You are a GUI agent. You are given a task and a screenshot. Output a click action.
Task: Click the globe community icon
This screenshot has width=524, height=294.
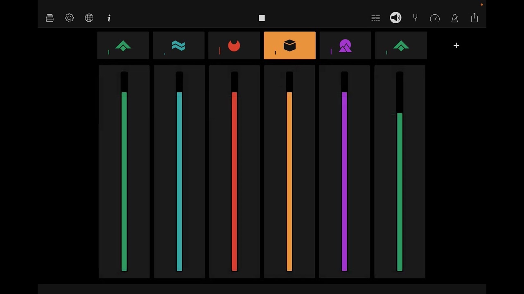point(89,18)
